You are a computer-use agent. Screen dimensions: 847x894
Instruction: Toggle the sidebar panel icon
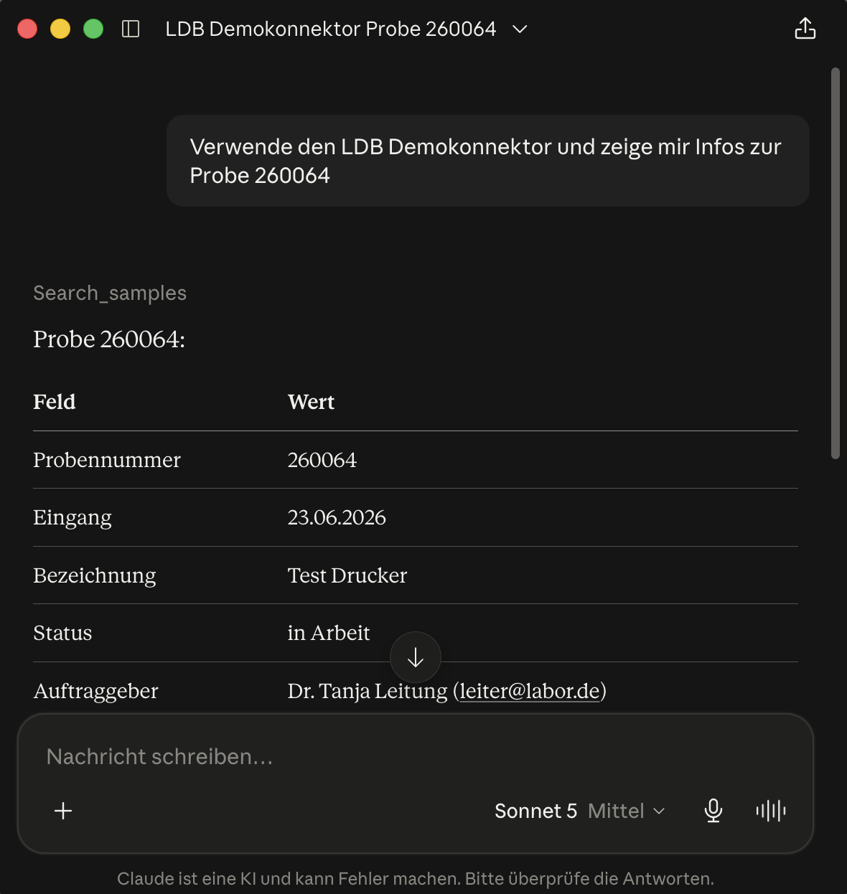coord(131,29)
